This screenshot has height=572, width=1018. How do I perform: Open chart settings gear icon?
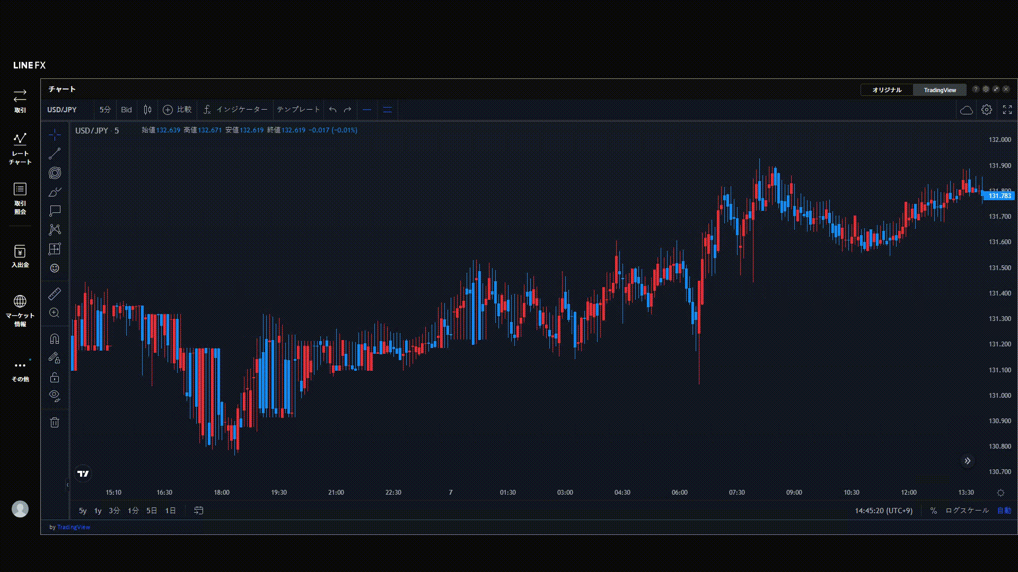click(x=986, y=110)
